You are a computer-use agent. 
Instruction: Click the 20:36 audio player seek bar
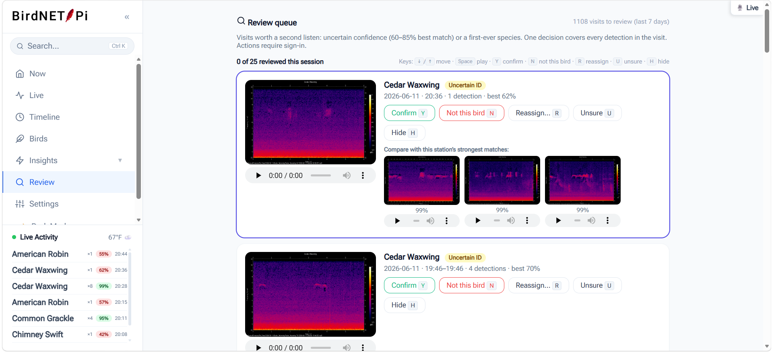click(x=321, y=176)
